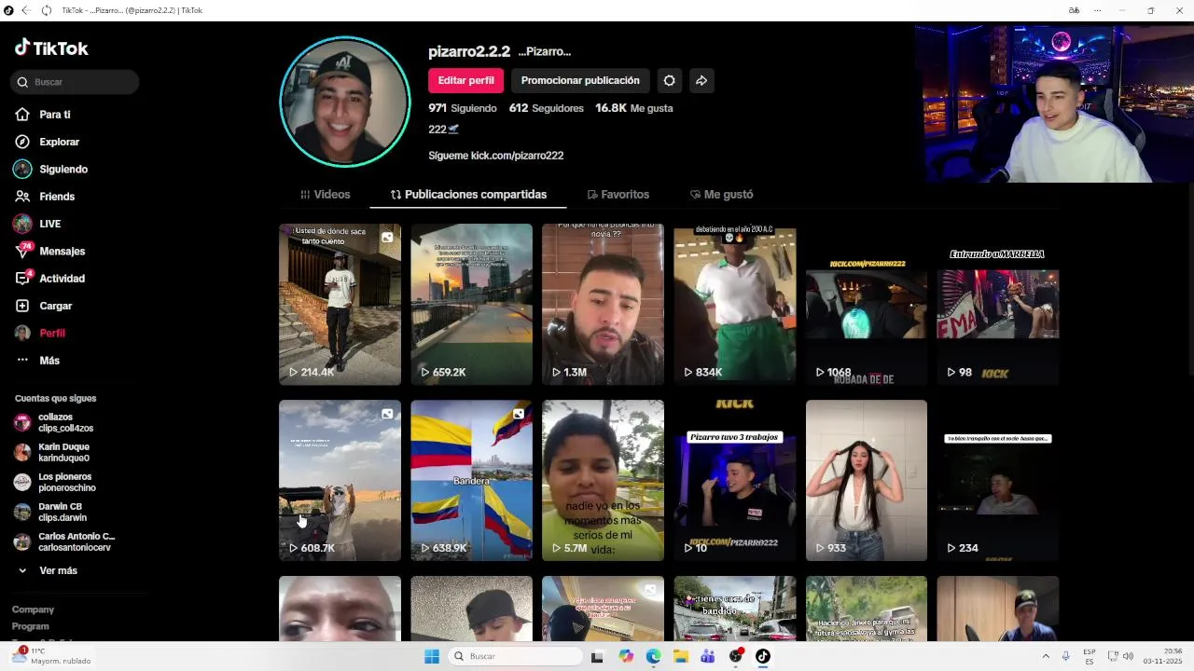1194x671 pixels.
Task: Open the 971 Siguiendo list
Action: (x=463, y=108)
